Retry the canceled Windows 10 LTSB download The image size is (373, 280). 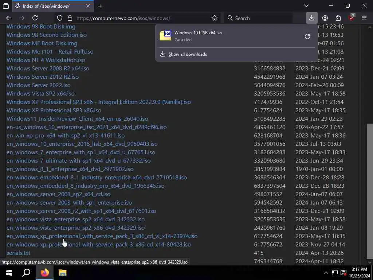[x=307, y=36]
